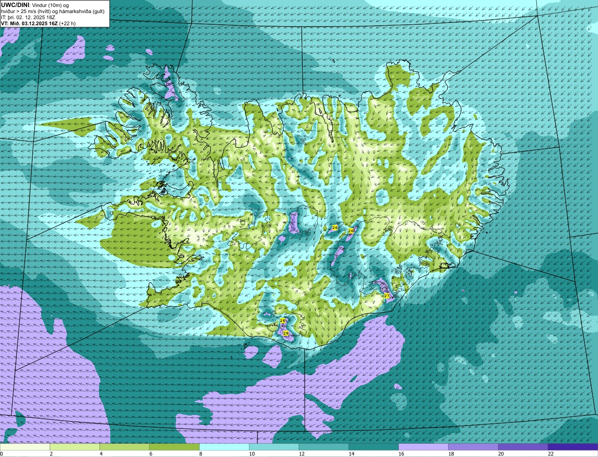Image resolution: width=598 pixels, height=457 pixels.
Task: Click the scale tick label '10'
Action: [x=252, y=454]
